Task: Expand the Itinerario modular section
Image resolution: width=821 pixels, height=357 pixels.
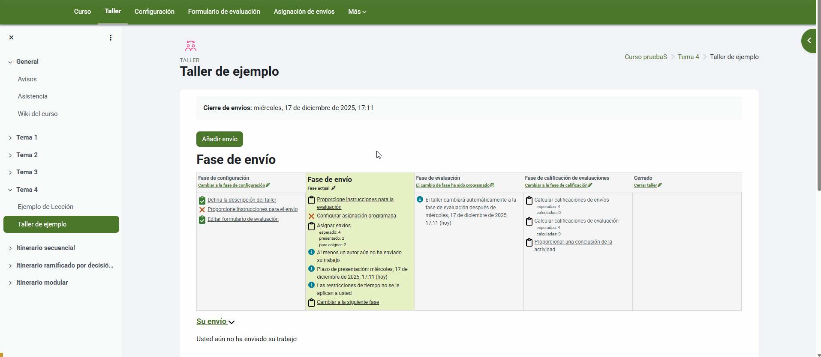Action: [10, 283]
